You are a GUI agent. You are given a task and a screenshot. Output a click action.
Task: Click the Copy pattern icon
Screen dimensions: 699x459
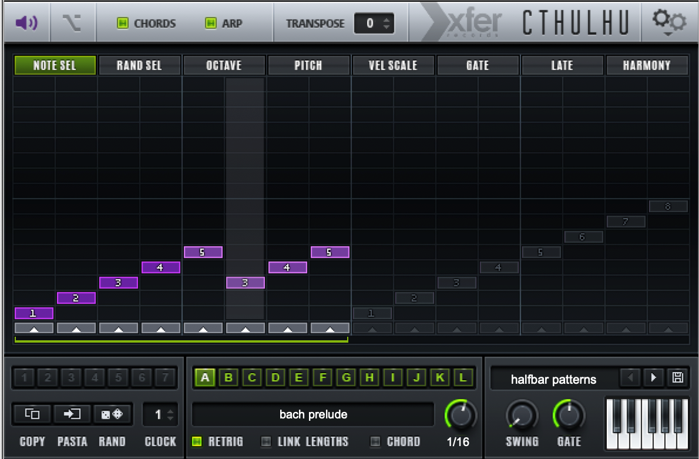[x=32, y=414]
